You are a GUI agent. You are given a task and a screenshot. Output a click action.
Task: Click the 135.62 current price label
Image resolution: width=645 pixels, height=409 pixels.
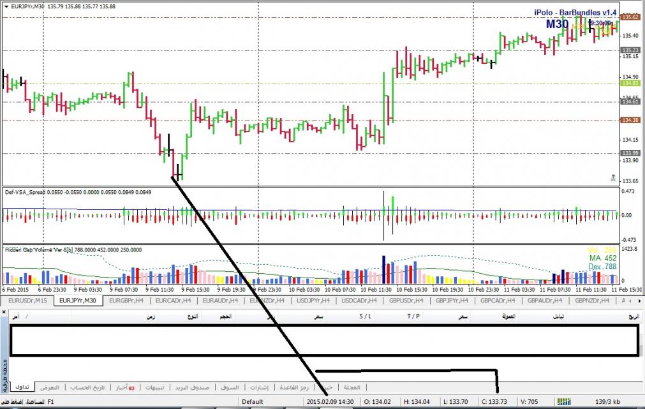click(x=632, y=17)
